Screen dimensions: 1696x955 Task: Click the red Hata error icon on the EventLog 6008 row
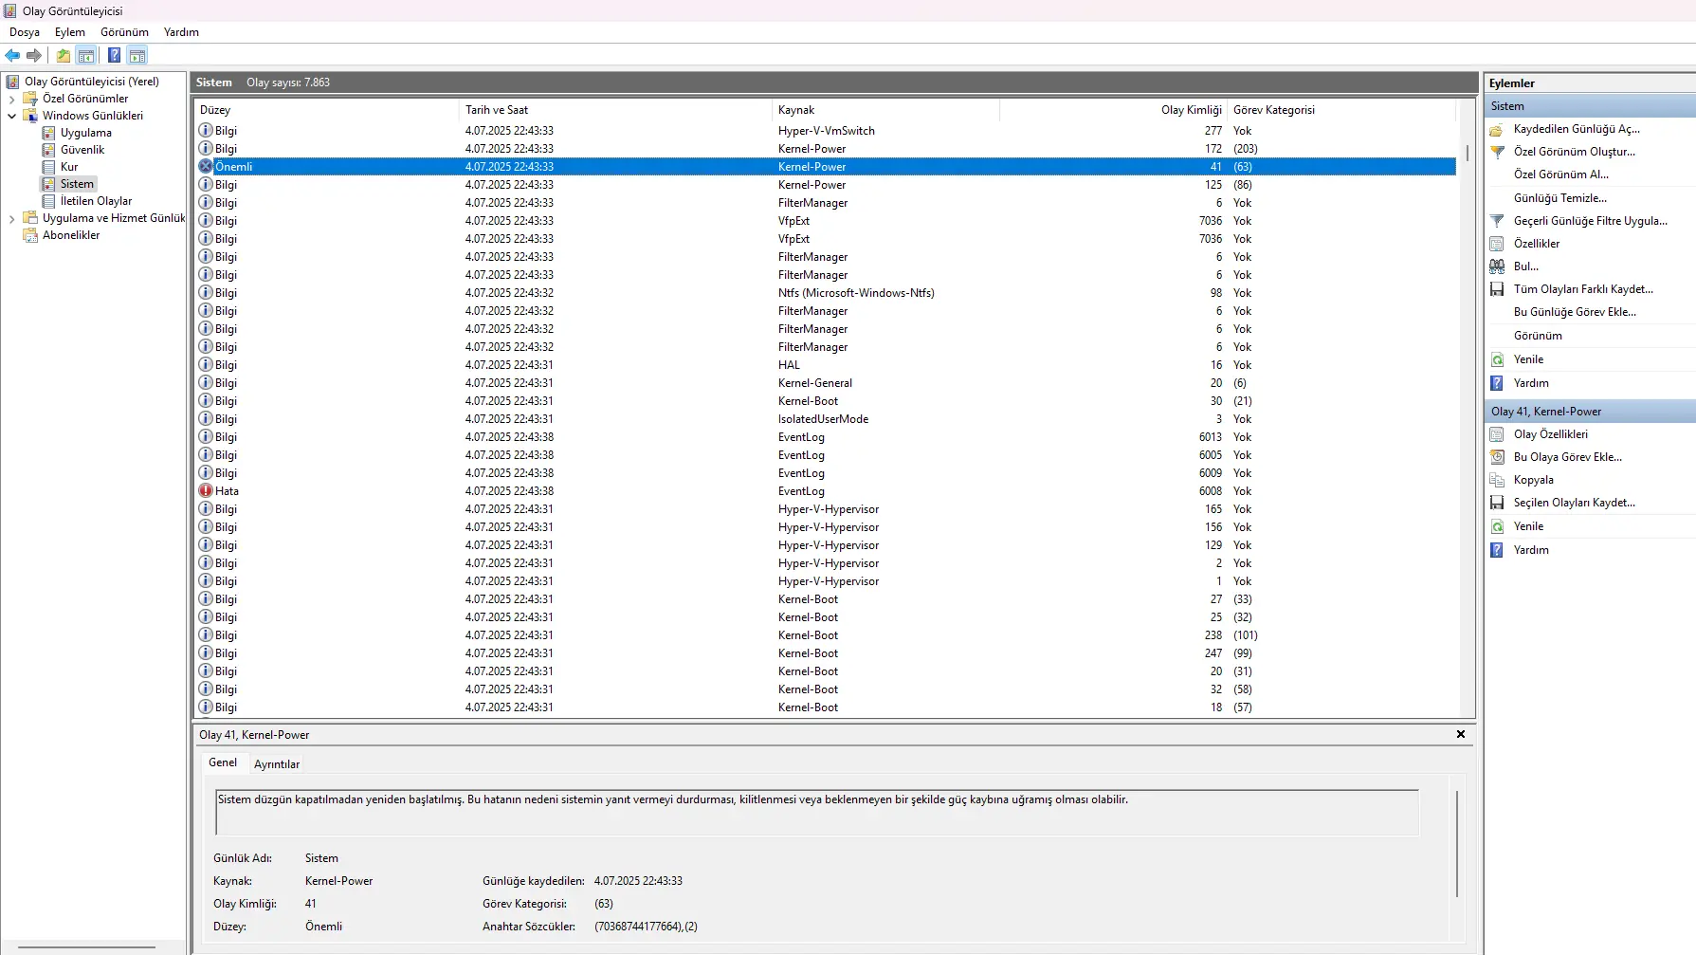click(x=206, y=491)
